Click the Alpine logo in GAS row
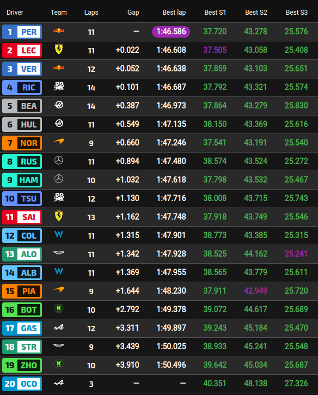The width and height of the screenshot is (318, 395). tap(59, 327)
